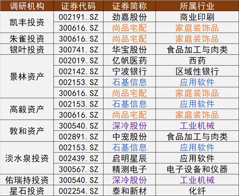Select the 敦和资产 institution cell
The image size is (239, 196).
(27, 131)
